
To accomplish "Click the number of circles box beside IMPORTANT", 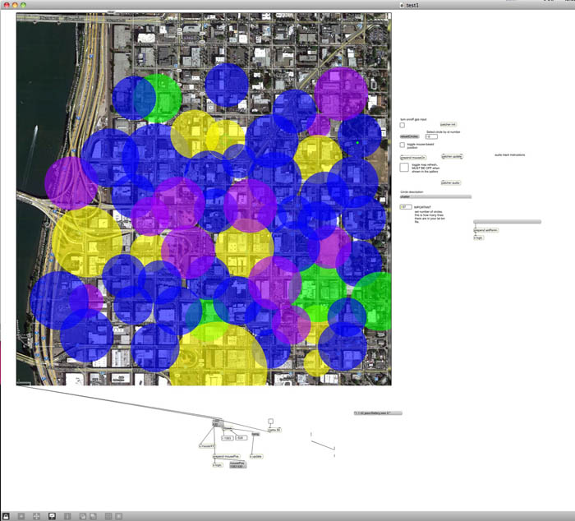I will pyautogui.click(x=405, y=207).
